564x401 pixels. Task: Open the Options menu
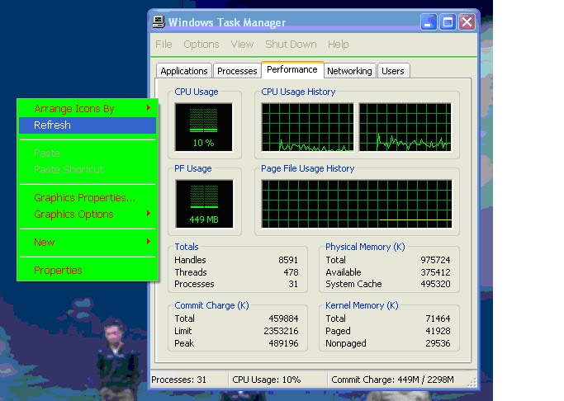201,45
